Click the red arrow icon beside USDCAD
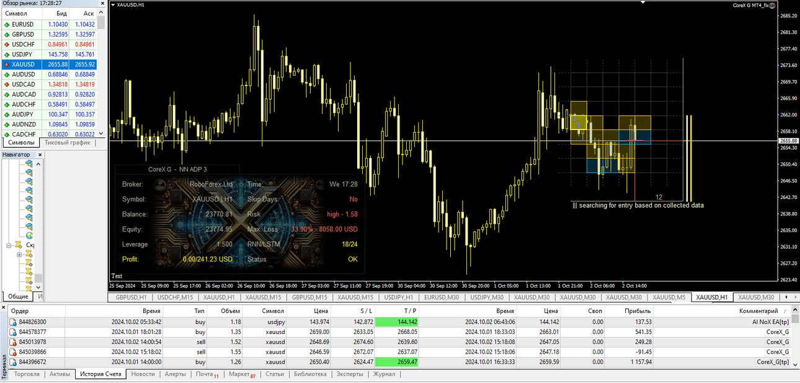The width and height of the screenshot is (800, 383). [x=6, y=84]
